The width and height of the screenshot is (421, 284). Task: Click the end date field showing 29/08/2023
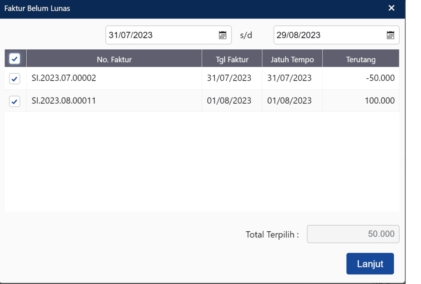329,35
